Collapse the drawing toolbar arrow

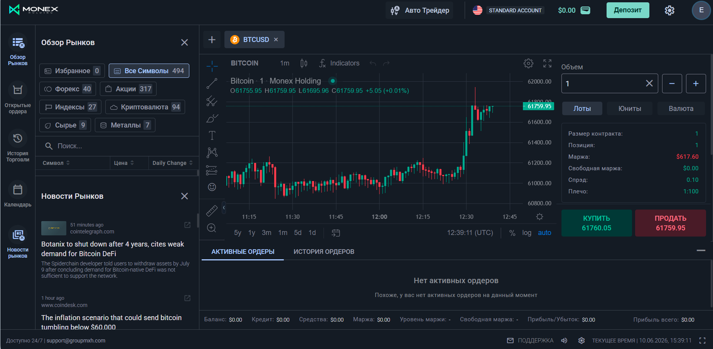[x=224, y=208]
